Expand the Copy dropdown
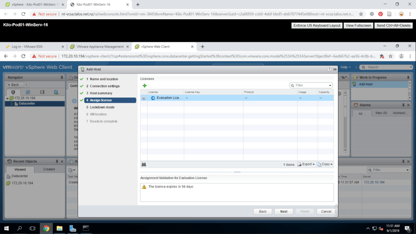The width and height of the screenshot is (416, 234). [325, 164]
